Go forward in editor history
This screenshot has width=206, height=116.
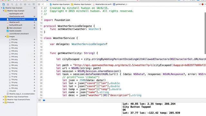(47, 4)
